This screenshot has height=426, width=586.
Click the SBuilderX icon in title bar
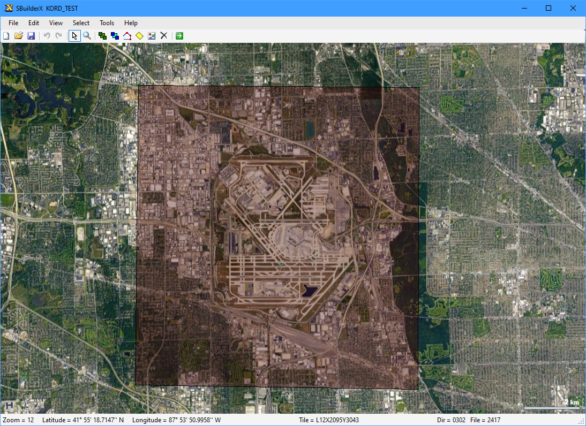tap(9, 8)
